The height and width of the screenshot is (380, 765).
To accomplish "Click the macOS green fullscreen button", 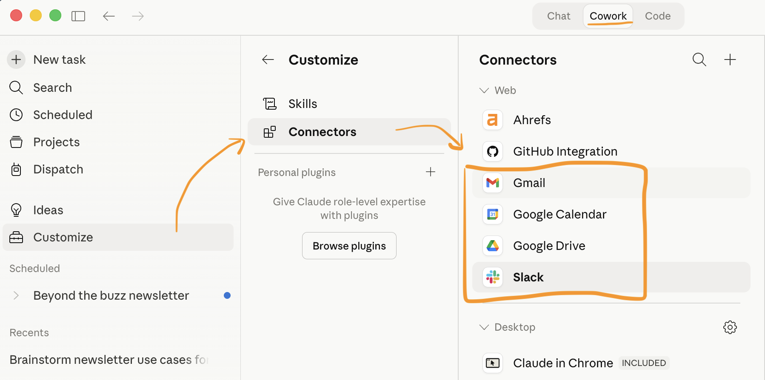I will [x=55, y=16].
